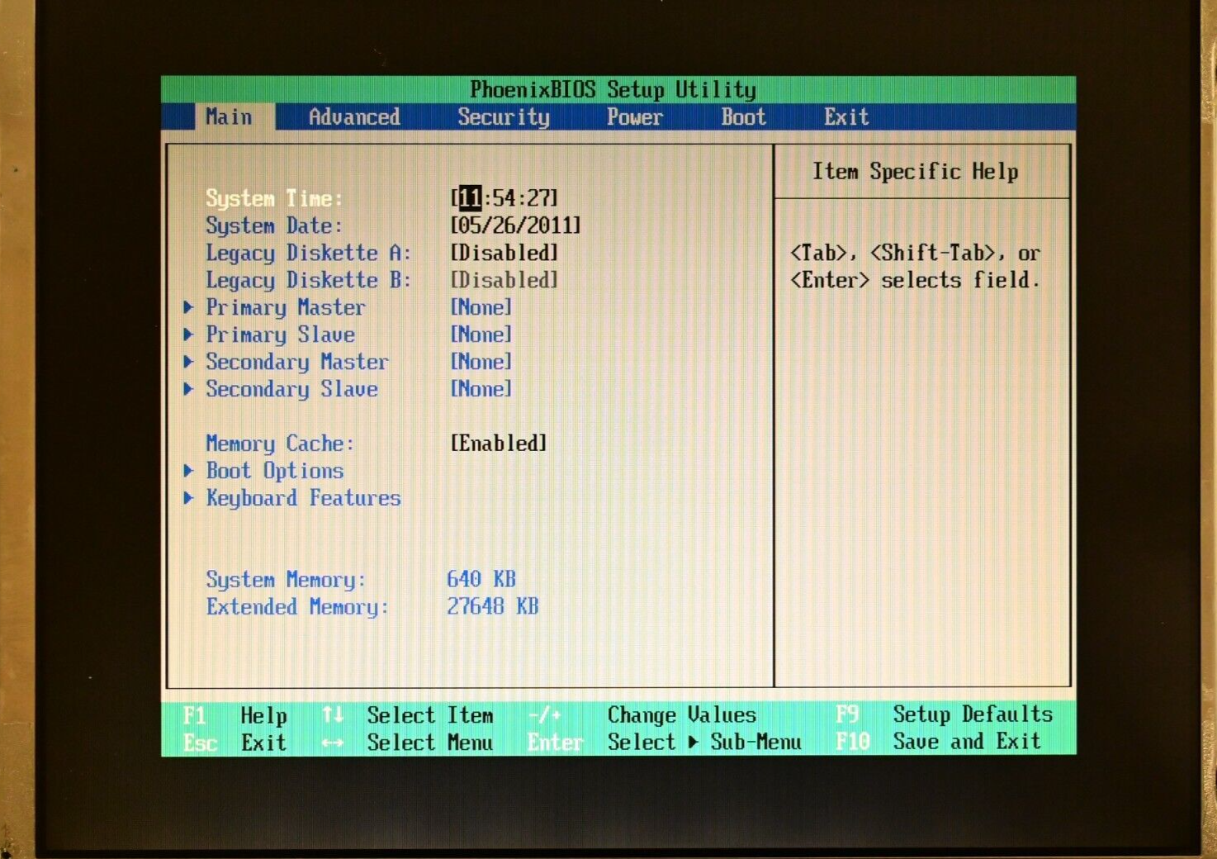
Task: Click the System Memory label
Action: point(286,580)
